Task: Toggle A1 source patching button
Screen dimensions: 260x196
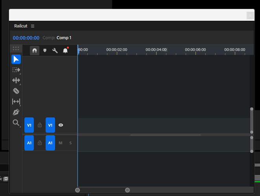Action: coord(29,143)
